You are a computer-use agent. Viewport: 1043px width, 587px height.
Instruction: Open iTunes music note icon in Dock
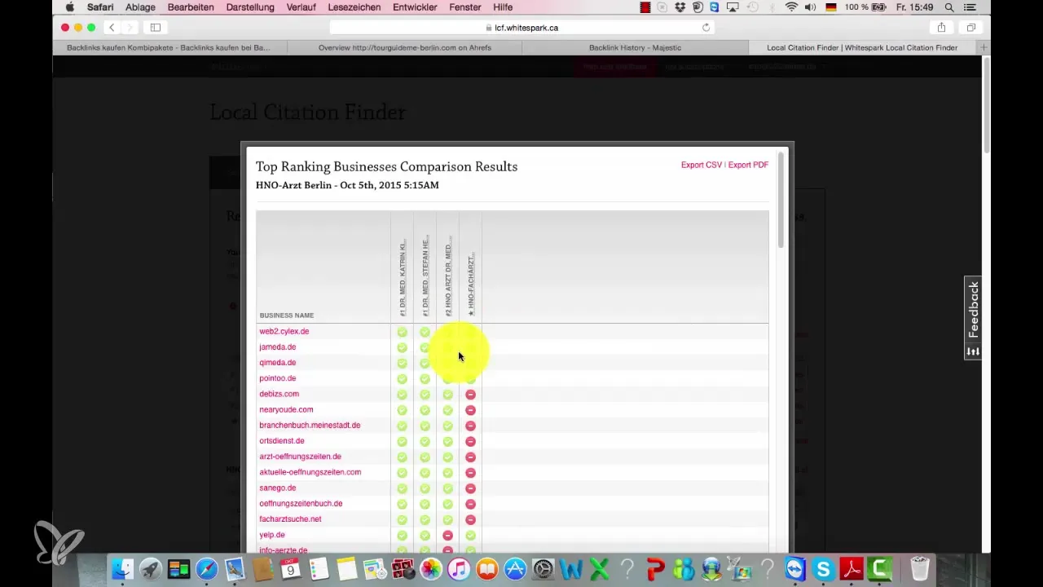click(x=459, y=568)
